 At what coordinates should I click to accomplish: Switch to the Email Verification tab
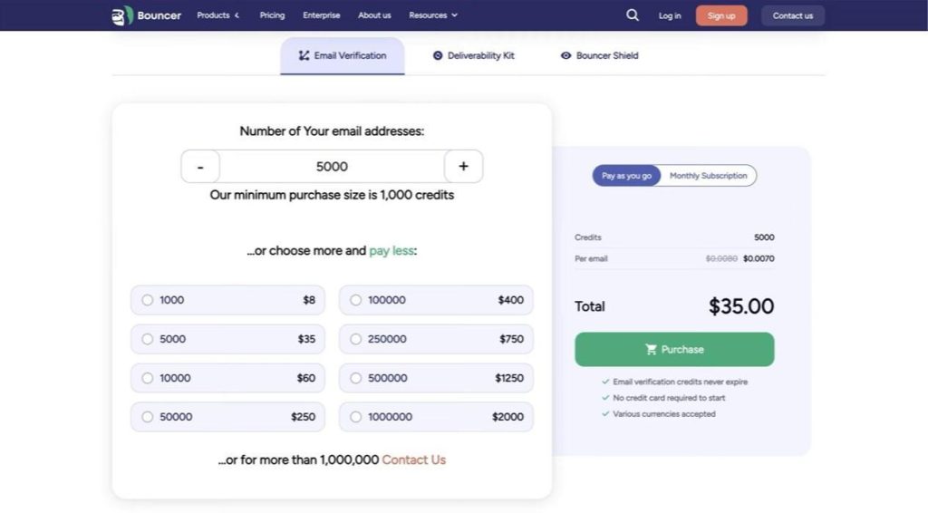coord(342,55)
